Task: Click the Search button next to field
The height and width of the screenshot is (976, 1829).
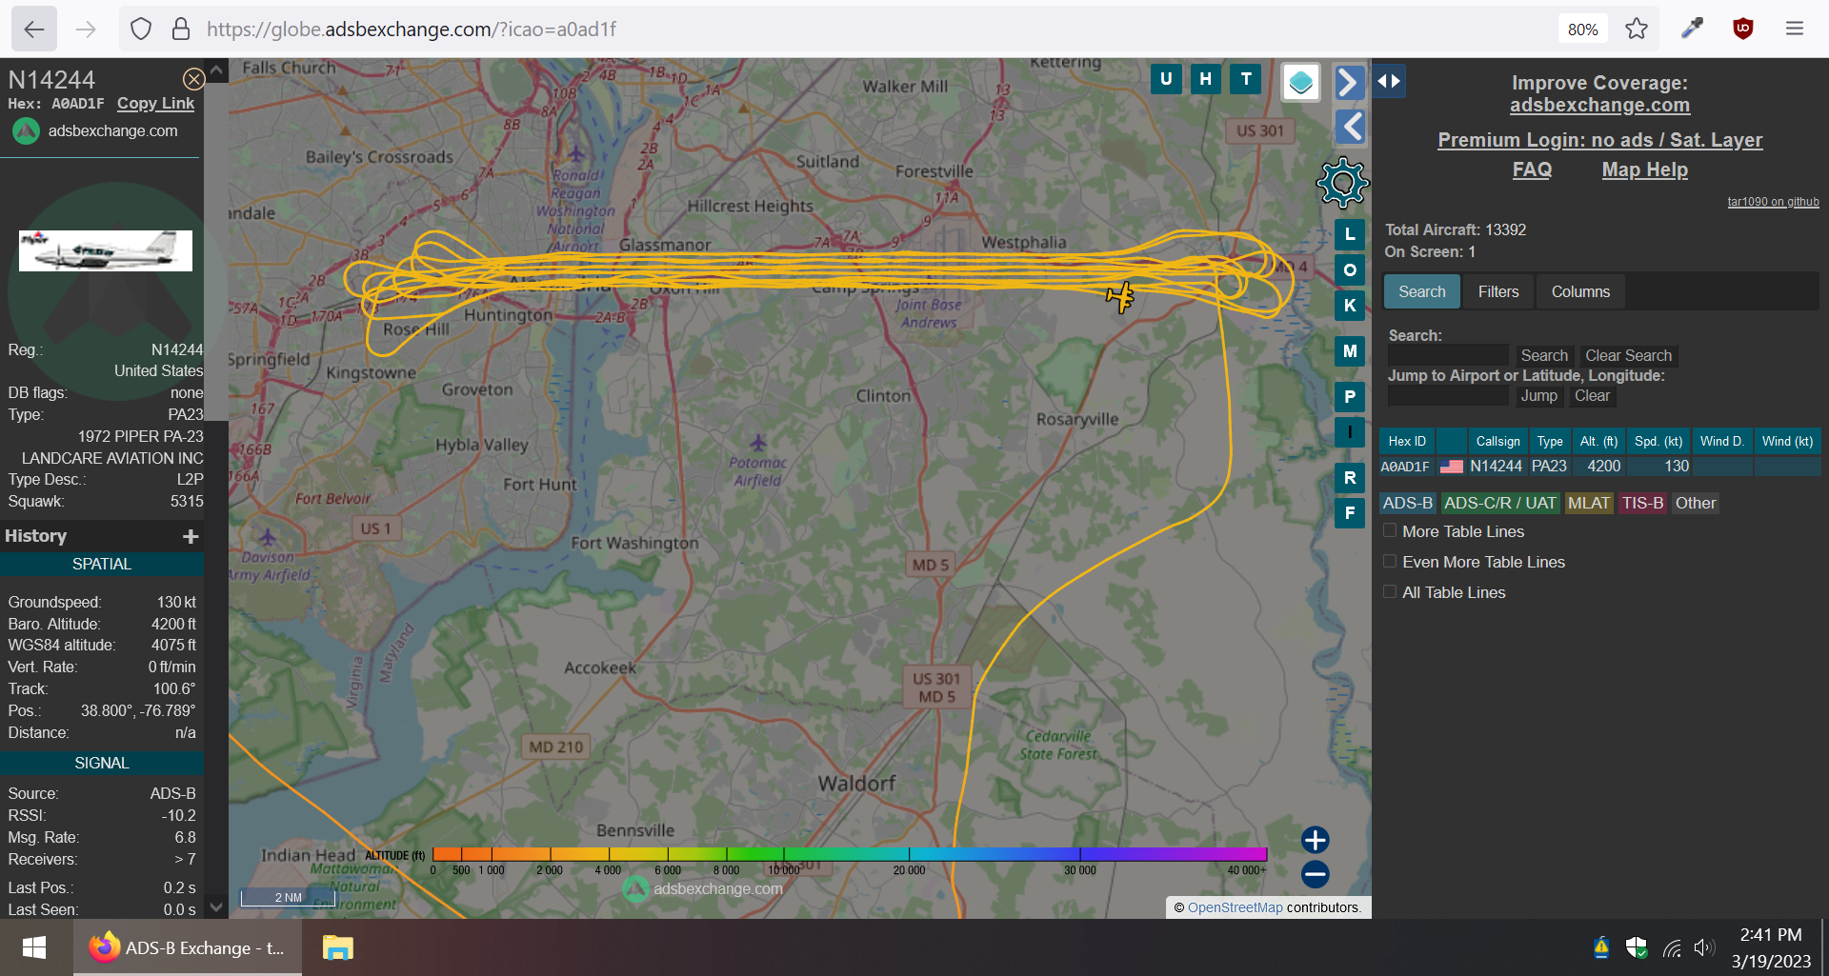Action: point(1544,356)
